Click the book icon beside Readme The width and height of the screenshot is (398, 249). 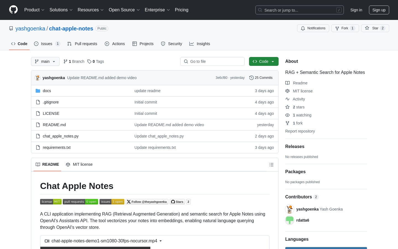[287, 83]
